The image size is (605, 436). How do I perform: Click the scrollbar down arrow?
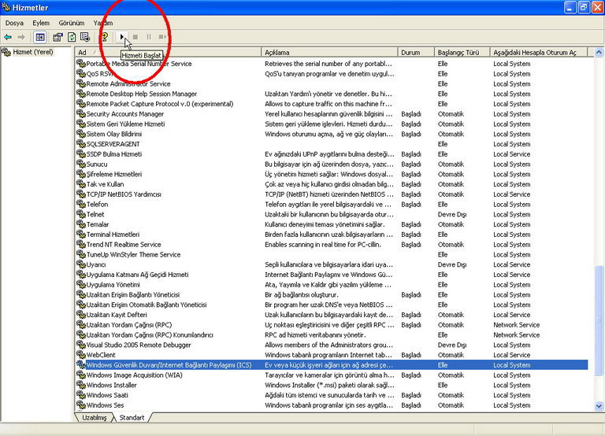(x=599, y=405)
